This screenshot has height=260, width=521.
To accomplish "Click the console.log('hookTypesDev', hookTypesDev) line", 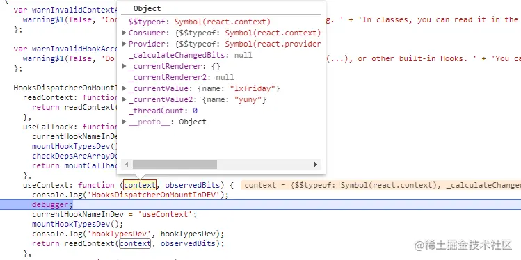I will pyautogui.click(x=128, y=234).
